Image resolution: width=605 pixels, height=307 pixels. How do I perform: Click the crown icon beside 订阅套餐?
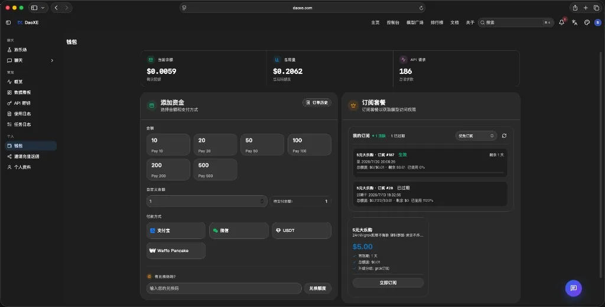click(353, 105)
